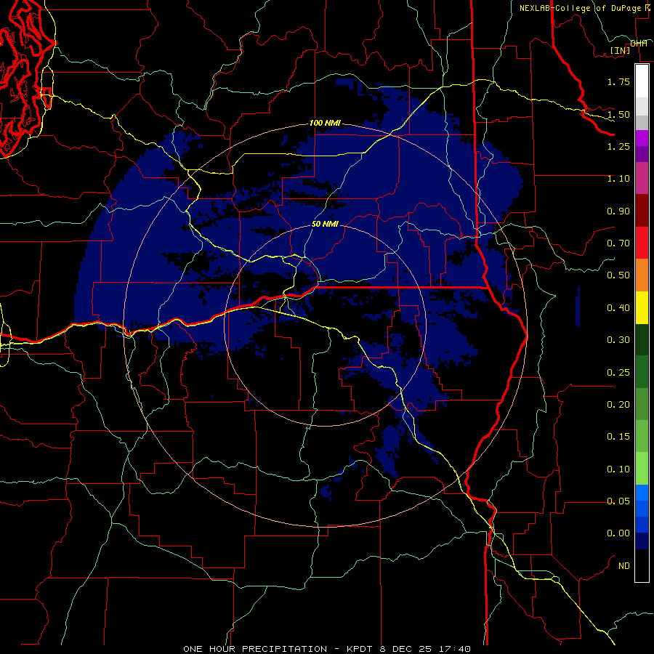Click the 100 NMI range ring label

325,123
